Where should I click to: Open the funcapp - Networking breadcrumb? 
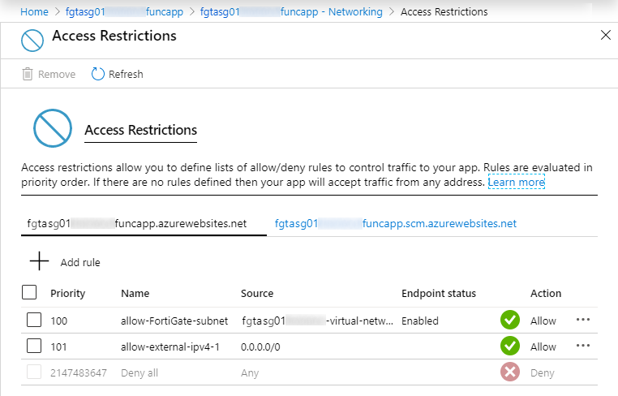click(291, 12)
